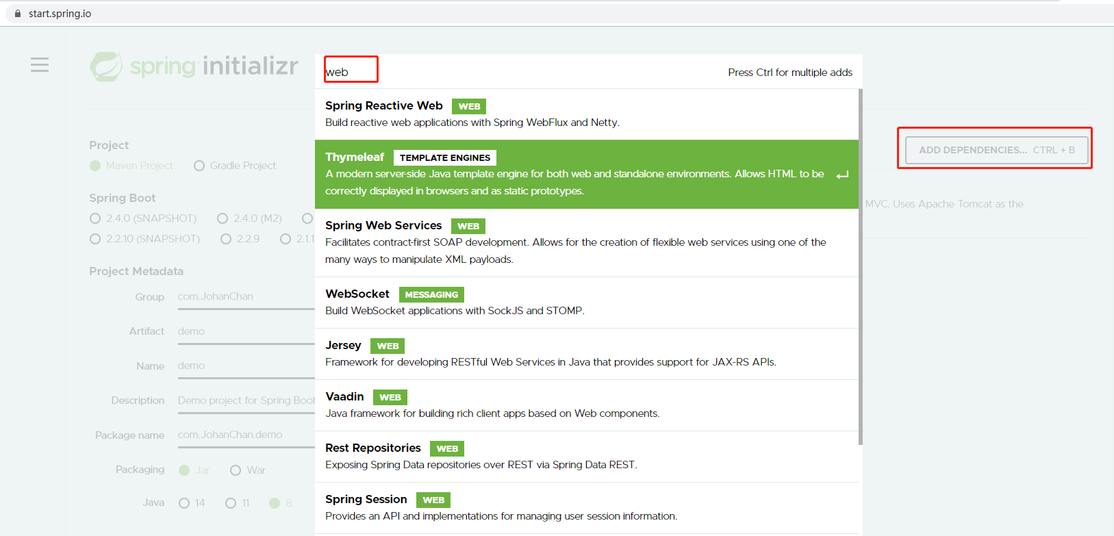Click the 'Project Metadata' heading
The height and width of the screenshot is (536, 1114).
[136, 271]
